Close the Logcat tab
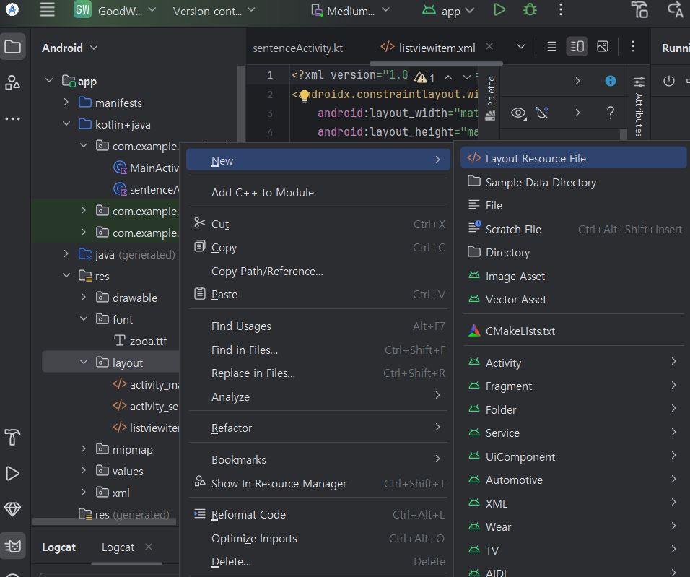Image resolution: width=690 pixels, height=577 pixels. coord(149,547)
